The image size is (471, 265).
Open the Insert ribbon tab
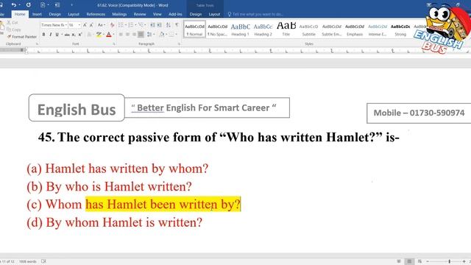[x=37, y=14]
